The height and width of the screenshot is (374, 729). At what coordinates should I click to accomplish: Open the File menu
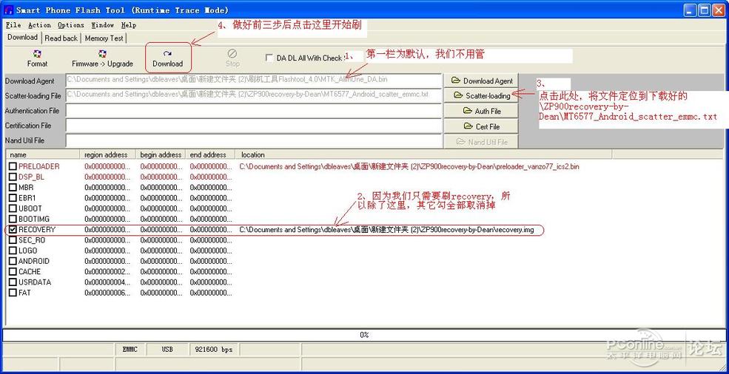click(13, 25)
